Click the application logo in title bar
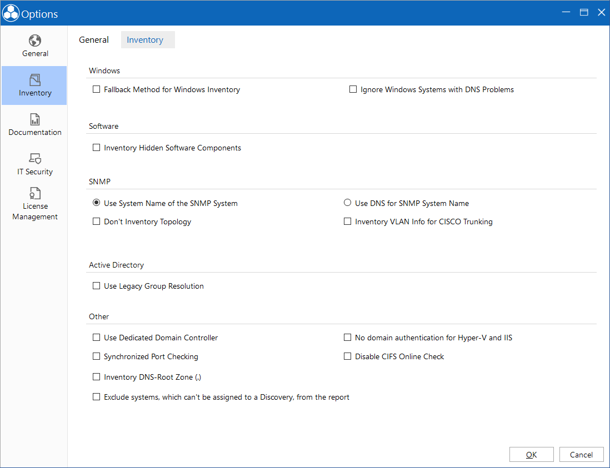Viewport: 610px width, 468px height. [x=11, y=13]
